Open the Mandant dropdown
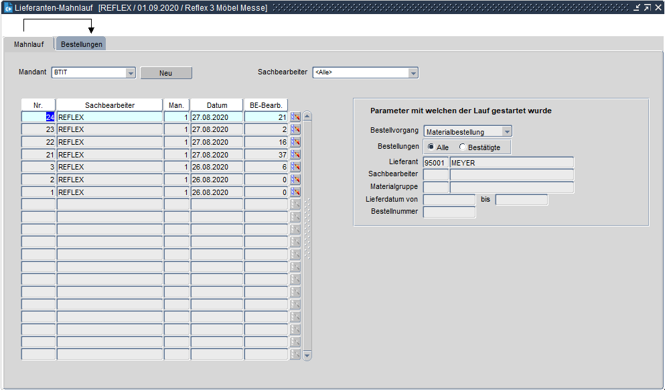665x390 pixels. (131, 73)
